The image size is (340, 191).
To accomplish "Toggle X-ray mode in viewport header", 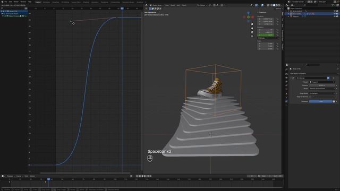I will [268, 5].
